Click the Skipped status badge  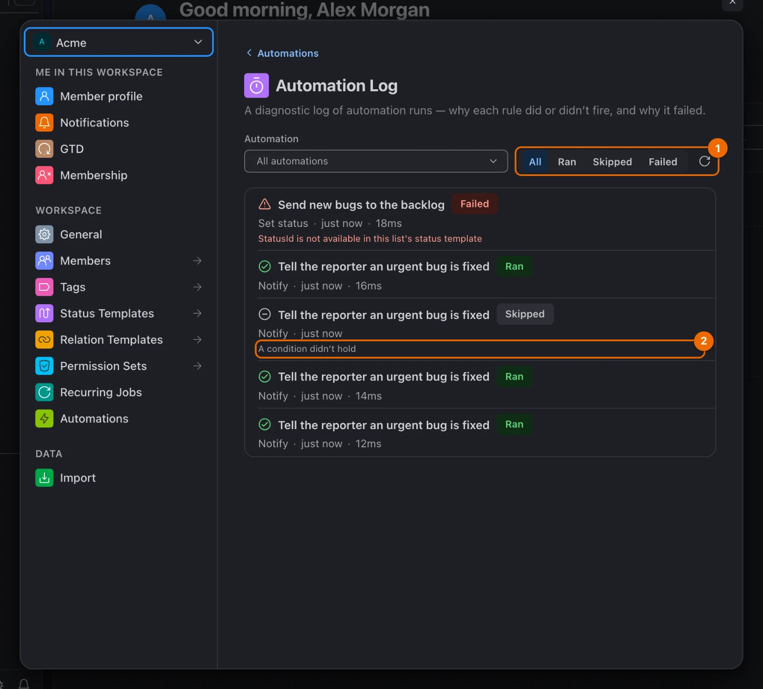(x=525, y=314)
